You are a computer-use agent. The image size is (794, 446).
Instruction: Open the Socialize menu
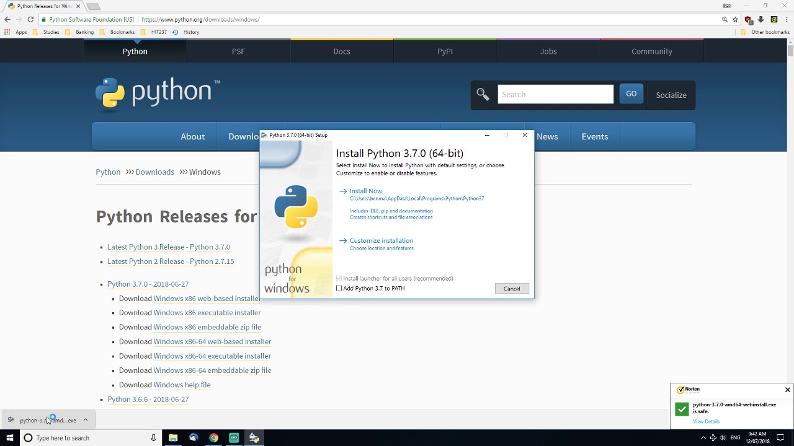click(x=671, y=95)
